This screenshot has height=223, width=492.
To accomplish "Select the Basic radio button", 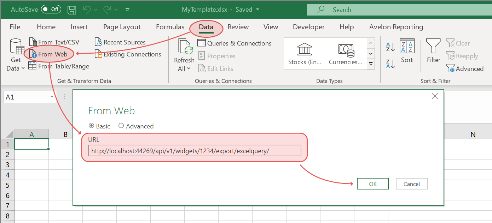I will (91, 126).
